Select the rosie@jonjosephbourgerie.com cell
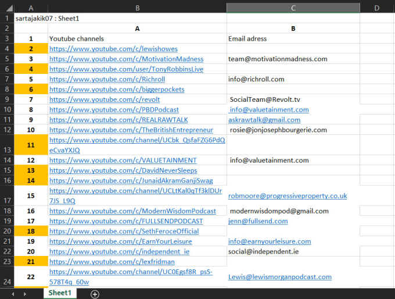Image resolution: width=395 pixels, height=299 pixels. coord(293,130)
